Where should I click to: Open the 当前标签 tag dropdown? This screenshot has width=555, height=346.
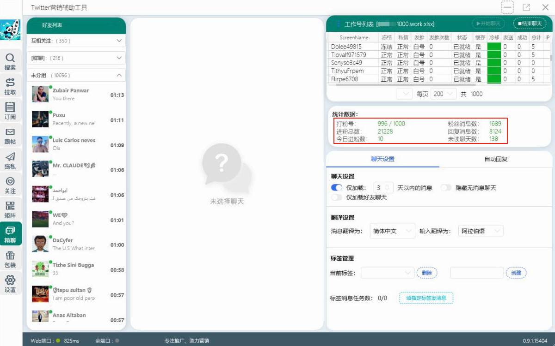pos(388,273)
